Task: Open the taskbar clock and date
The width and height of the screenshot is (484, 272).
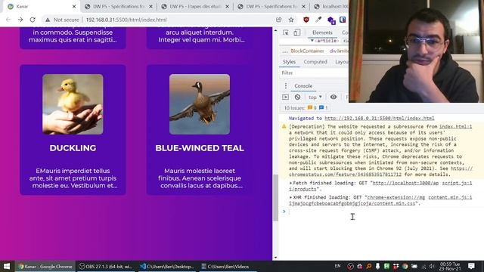Action: pos(450,267)
